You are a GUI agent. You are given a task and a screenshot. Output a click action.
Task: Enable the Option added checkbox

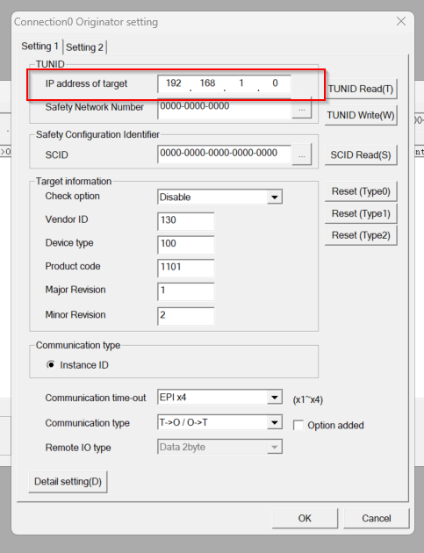pos(298,426)
